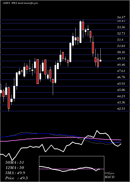
Task: Click the <<Live MACD label
Action: [109, 175]
